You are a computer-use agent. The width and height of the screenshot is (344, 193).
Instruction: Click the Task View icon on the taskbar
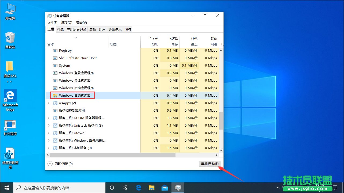(x=125, y=188)
